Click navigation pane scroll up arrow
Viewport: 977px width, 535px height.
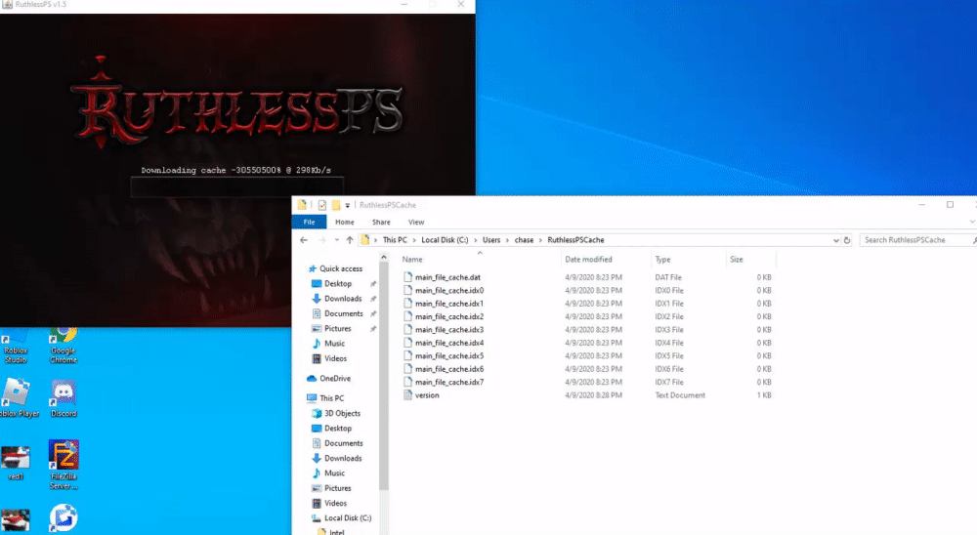click(x=384, y=257)
